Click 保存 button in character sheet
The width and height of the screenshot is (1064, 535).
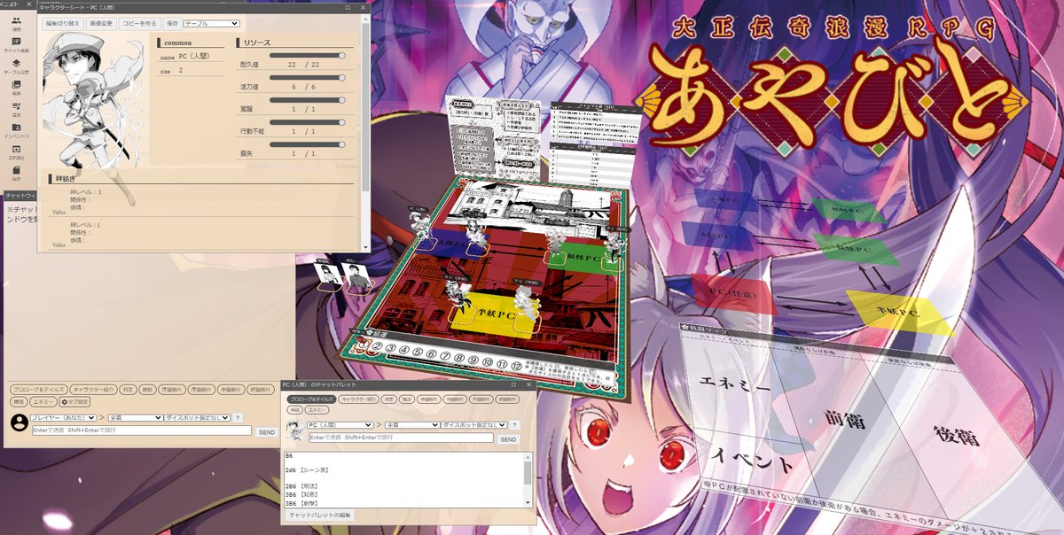coord(172,24)
